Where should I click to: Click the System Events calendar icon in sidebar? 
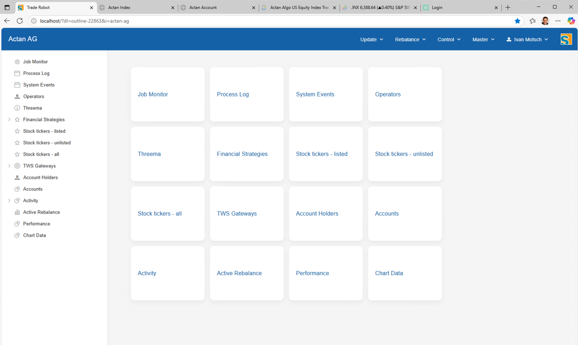tap(17, 85)
